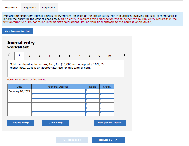Open General Journal account dropdown in fifth row
Image resolution: width=189 pixels, height=146 pixels.
pyautogui.click(x=58, y=110)
